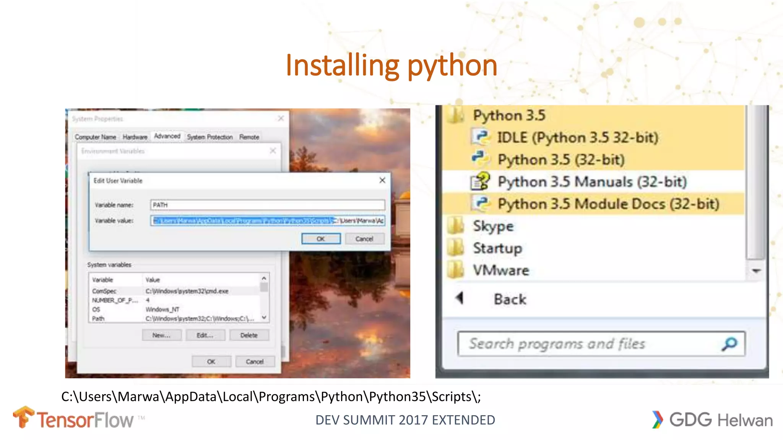This screenshot has height=440, width=783.
Task: Open the Remote tab
Action: [249, 137]
